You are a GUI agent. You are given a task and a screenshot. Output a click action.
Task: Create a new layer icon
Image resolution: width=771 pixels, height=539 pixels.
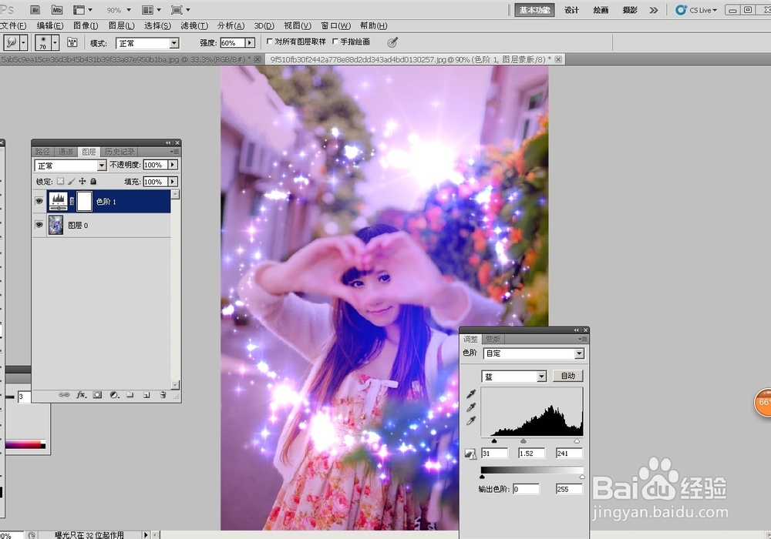146,395
